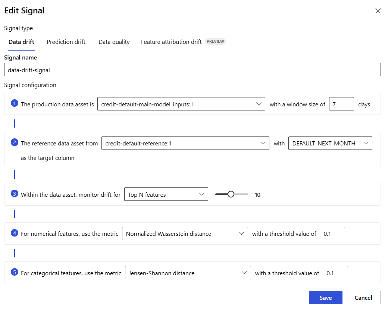Viewport: 388px width, 318px height.
Task: Open the reference data asset dropdown
Action: pyautogui.click(x=185, y=143)
